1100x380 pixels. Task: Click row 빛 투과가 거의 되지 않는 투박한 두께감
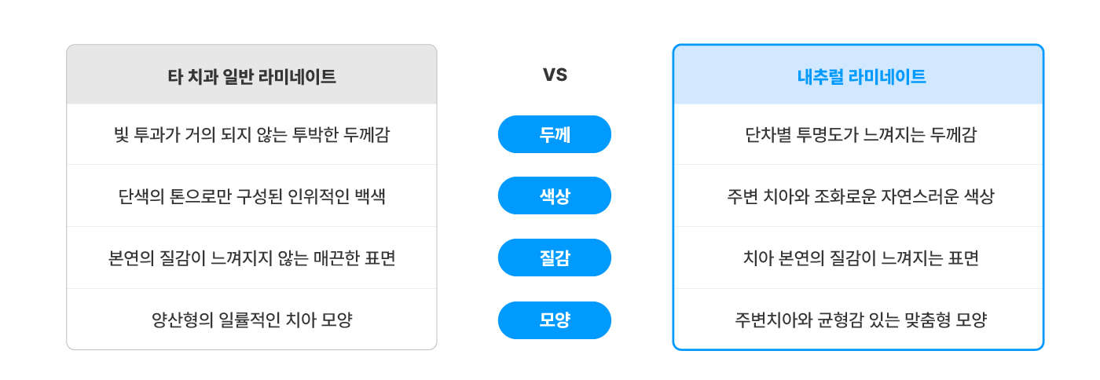[251, 134]
